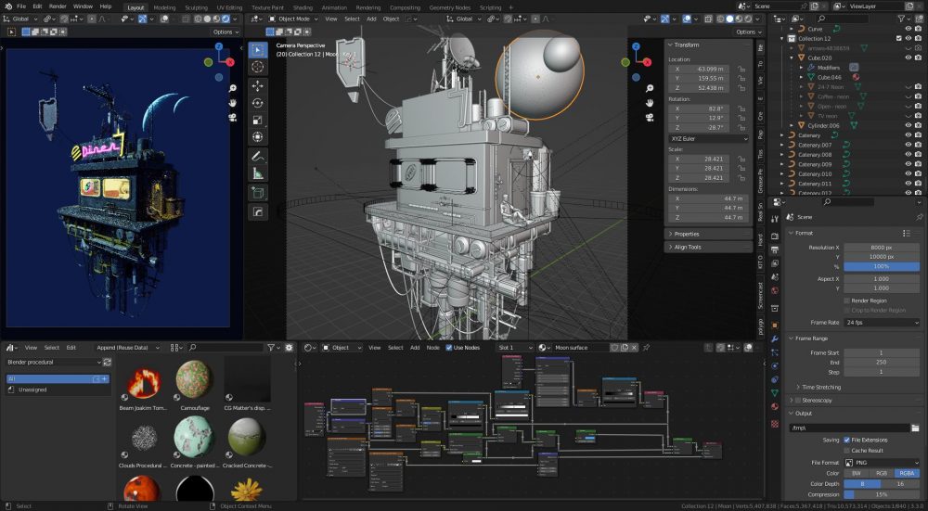Switch to the Shading workspace tab
Image resolution: width=928 pixels, height=511 pixels.
tap(303, 7)
